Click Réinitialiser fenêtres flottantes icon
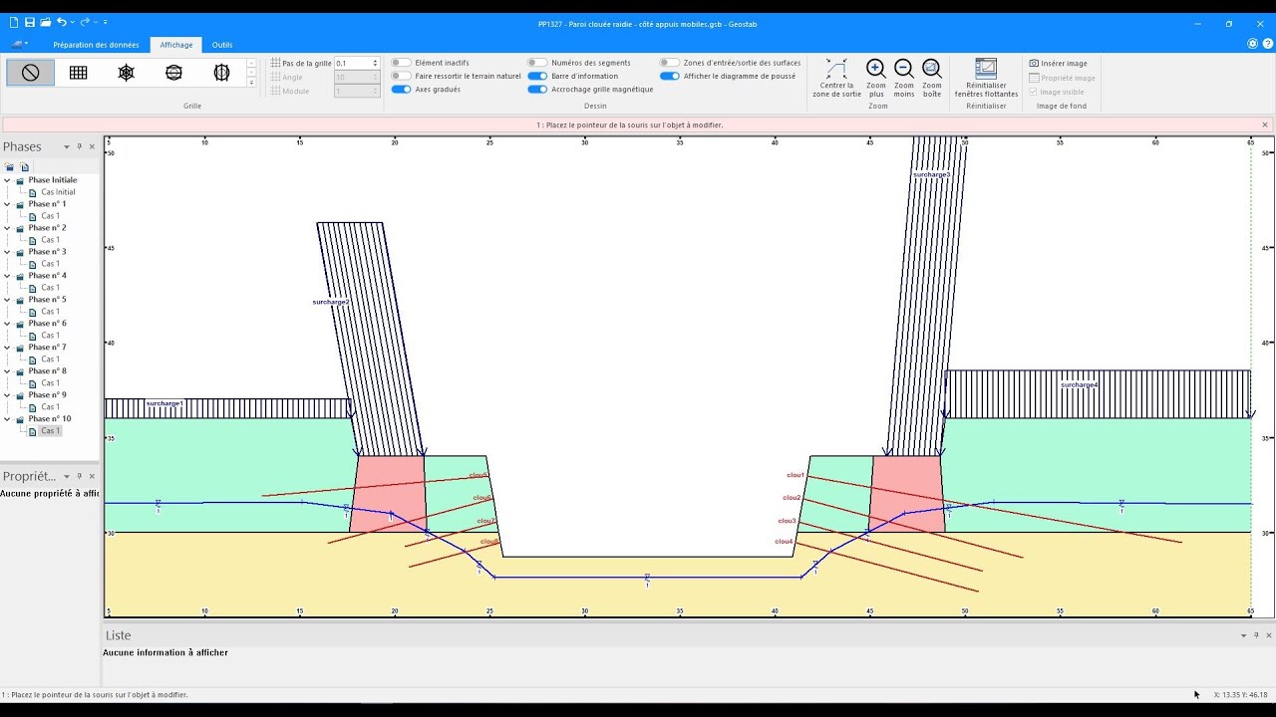This screenshot has width=1276, height=717. (x=986, y=69)
